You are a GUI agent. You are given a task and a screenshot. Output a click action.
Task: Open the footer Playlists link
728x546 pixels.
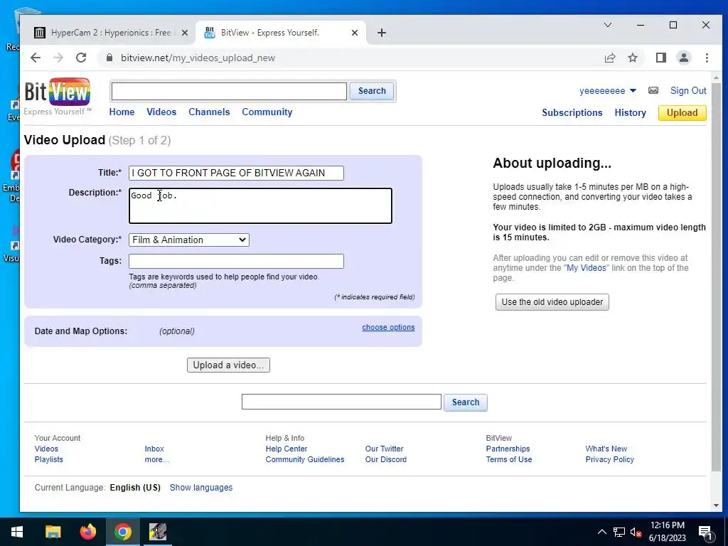pyautogui.click(x=49, y=460)
